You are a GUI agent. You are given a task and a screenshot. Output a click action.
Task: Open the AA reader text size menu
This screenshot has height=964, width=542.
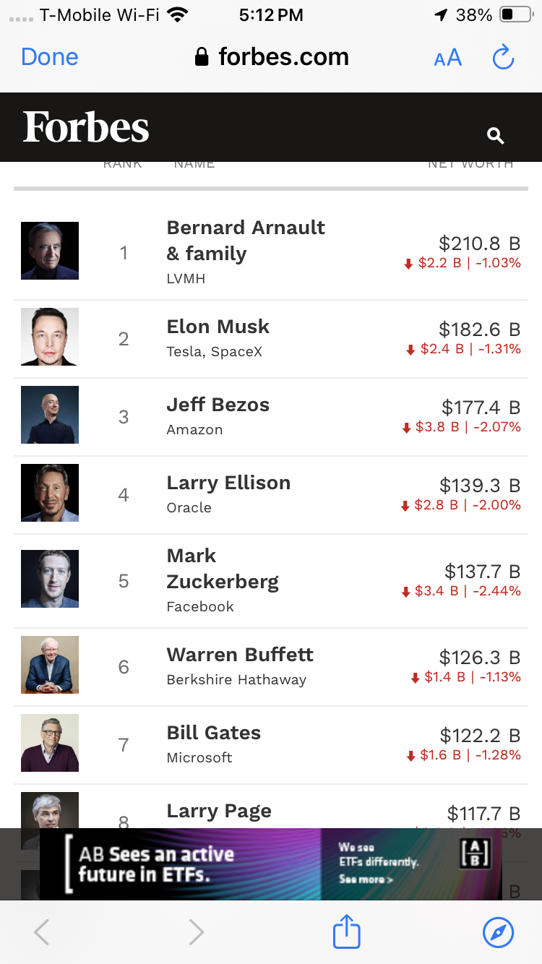pyautogui.click(x=447, y=58)
